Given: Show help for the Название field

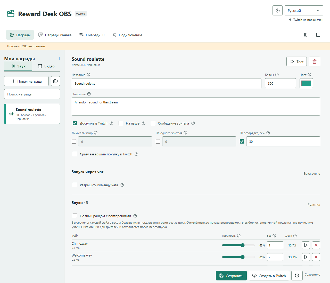Looking at the screenshot, I should click(88, 75).
